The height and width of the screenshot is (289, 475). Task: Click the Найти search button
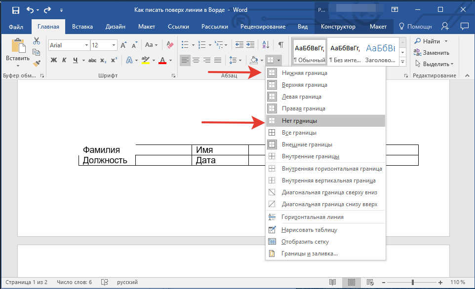click(x=431, y=41)
